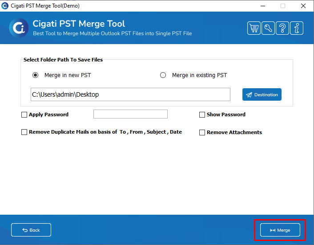This screenshot has width=314, height=245.
Task: Click the Cigati logo in the header
Action: click(x=19, y=28)
